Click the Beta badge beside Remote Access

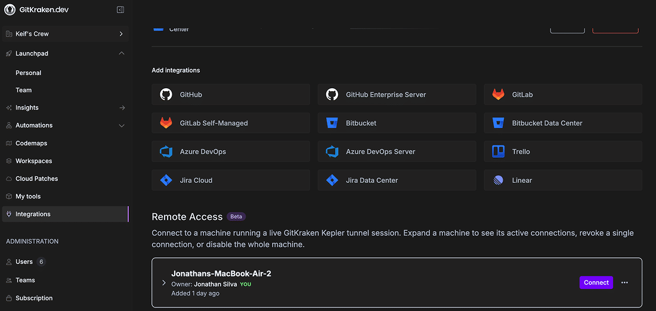pyautogui.click(x=236, y=216)
